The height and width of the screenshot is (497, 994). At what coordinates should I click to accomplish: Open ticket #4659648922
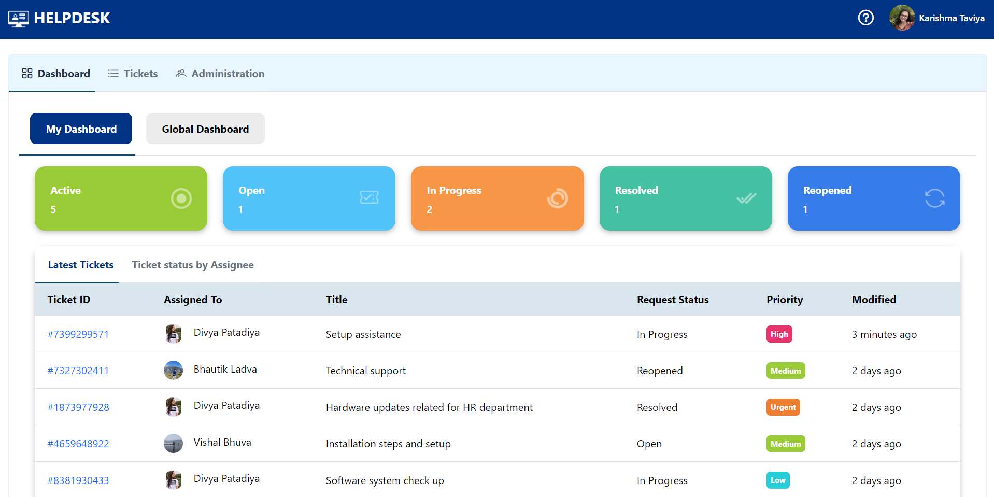pos(78,444)
